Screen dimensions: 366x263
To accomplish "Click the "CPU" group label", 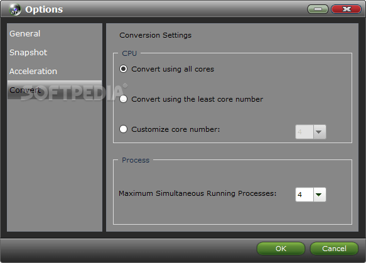I will 129,53.
